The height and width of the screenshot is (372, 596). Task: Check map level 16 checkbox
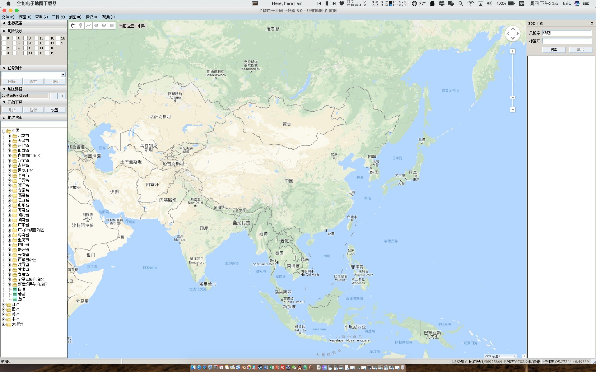(47, 38)
